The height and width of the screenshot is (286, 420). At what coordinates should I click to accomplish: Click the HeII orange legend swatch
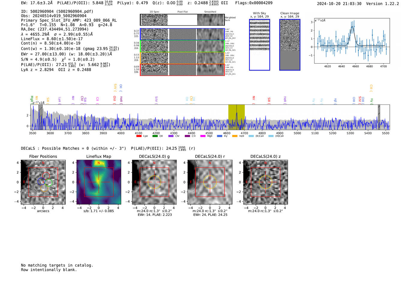pos(235,136)
